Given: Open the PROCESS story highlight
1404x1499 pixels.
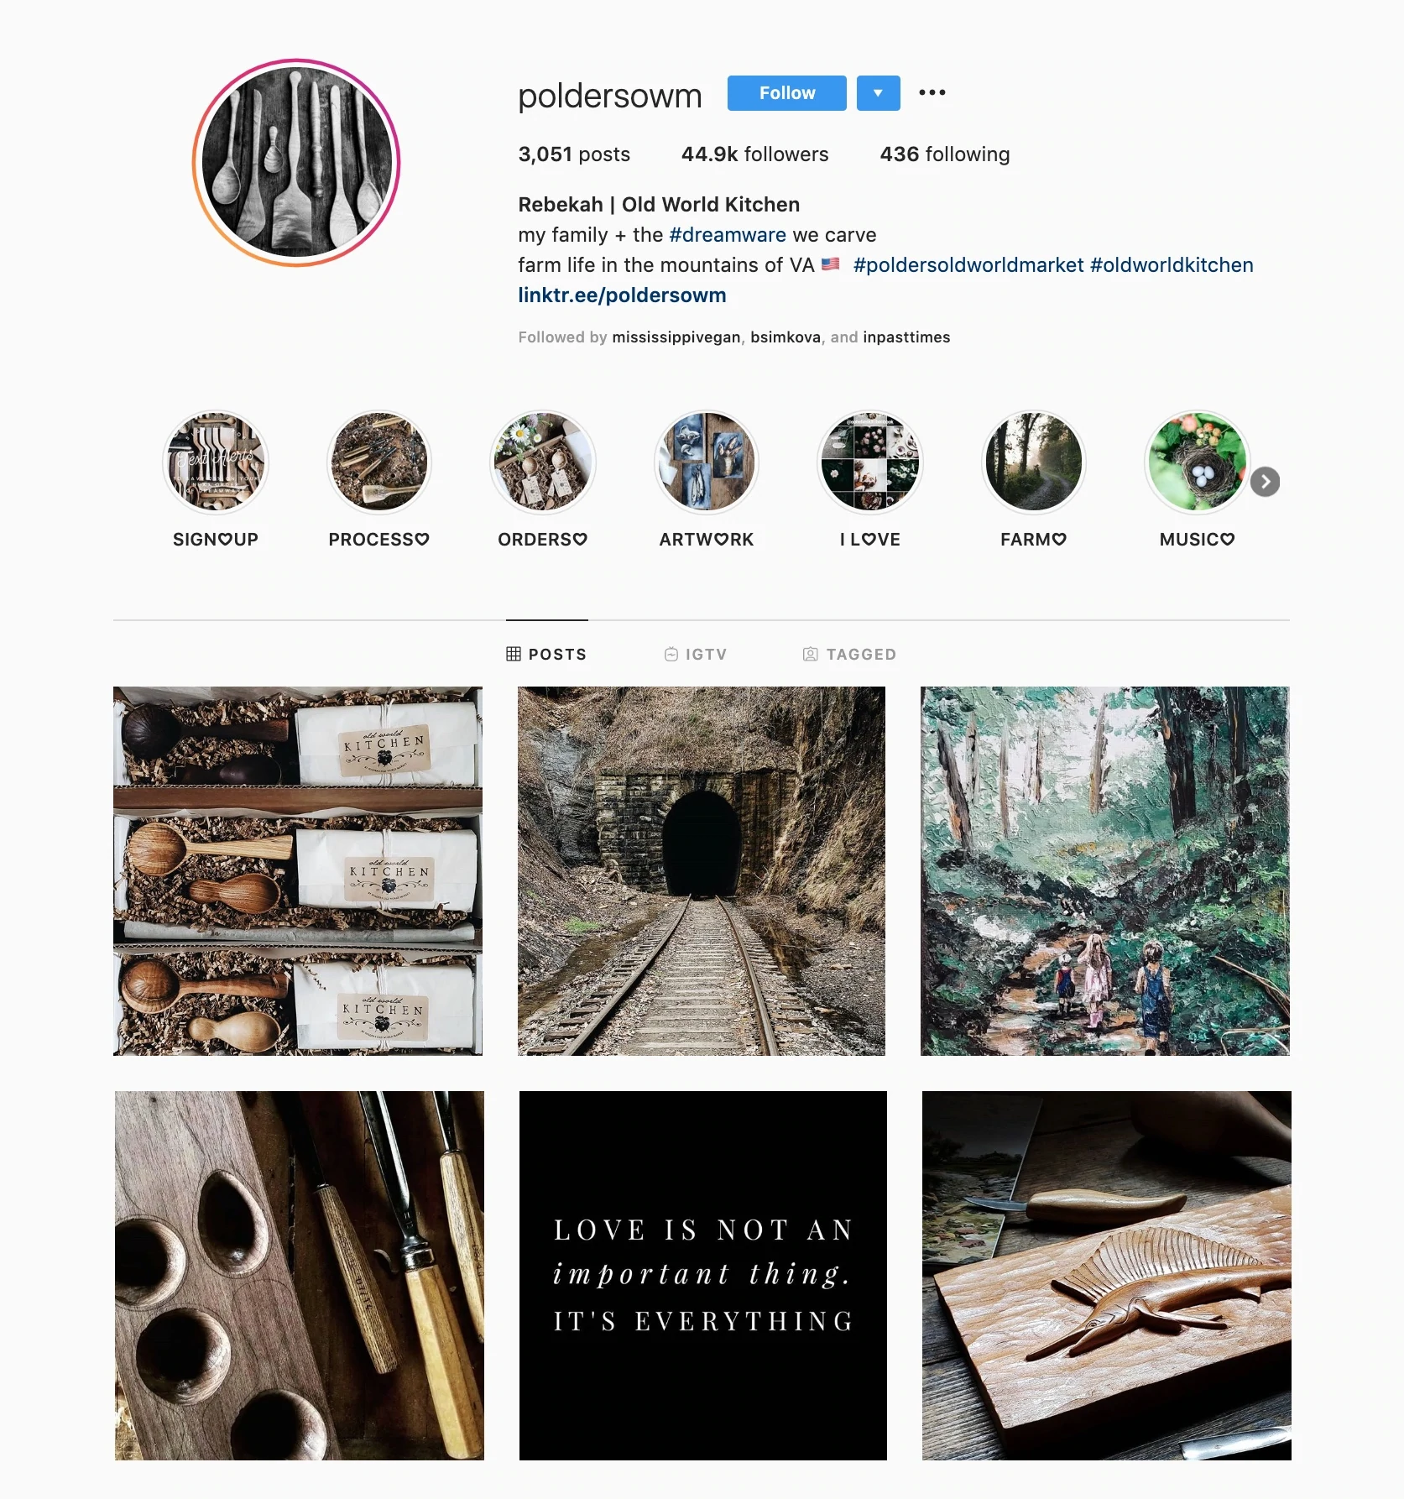Looking at the screenshot, I should click(x=379, y=462).
